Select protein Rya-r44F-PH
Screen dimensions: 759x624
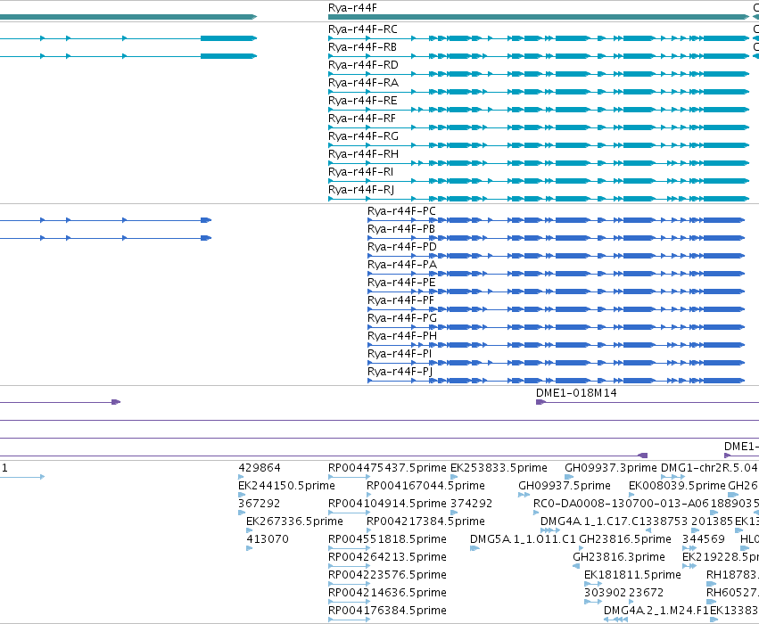[x=401, y=337]
